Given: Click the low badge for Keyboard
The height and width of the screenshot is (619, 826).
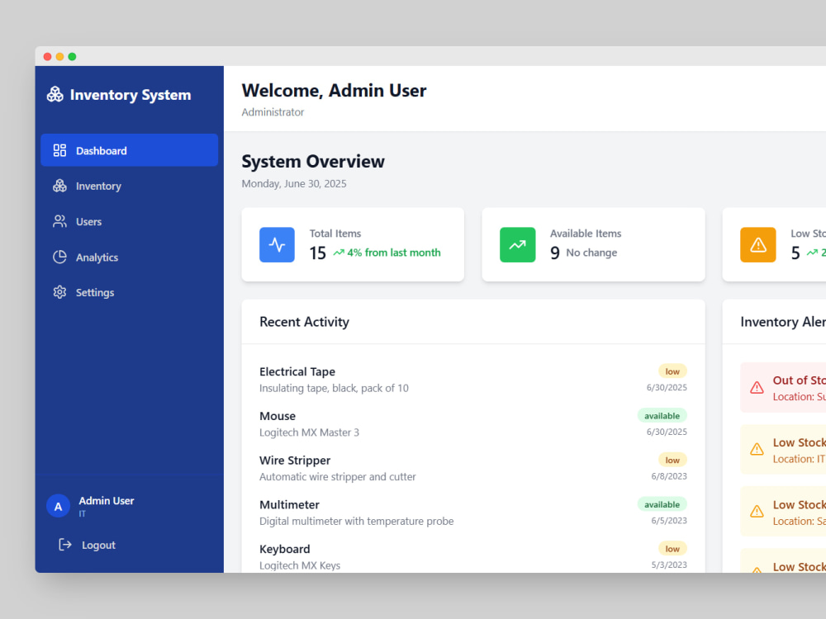Looking at the screenshot, I should click(672, 549).
